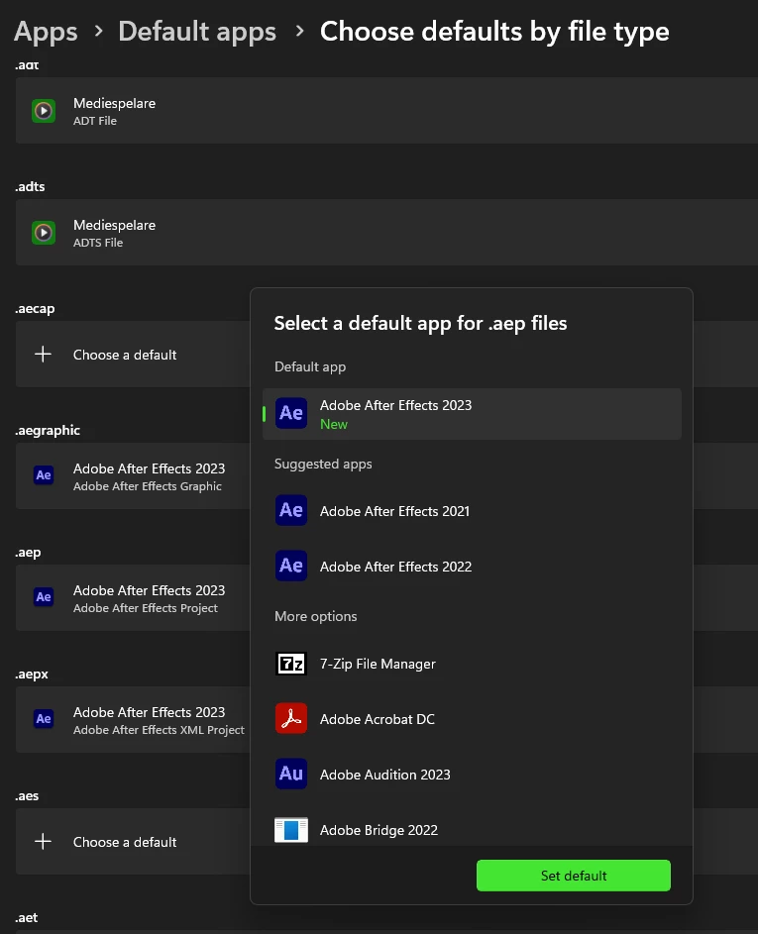This screenshot has width=758, height=934.
Task: Click the plus icon under .aecap
Action: coord(43,355)
